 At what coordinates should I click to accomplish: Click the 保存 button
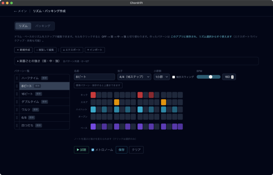(x=122, y=150)
